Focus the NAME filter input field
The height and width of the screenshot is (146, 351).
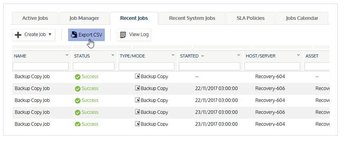click(41, 66)
